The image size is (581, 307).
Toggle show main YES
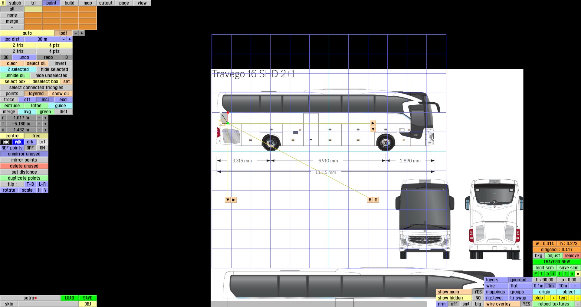tap(478, 292)
